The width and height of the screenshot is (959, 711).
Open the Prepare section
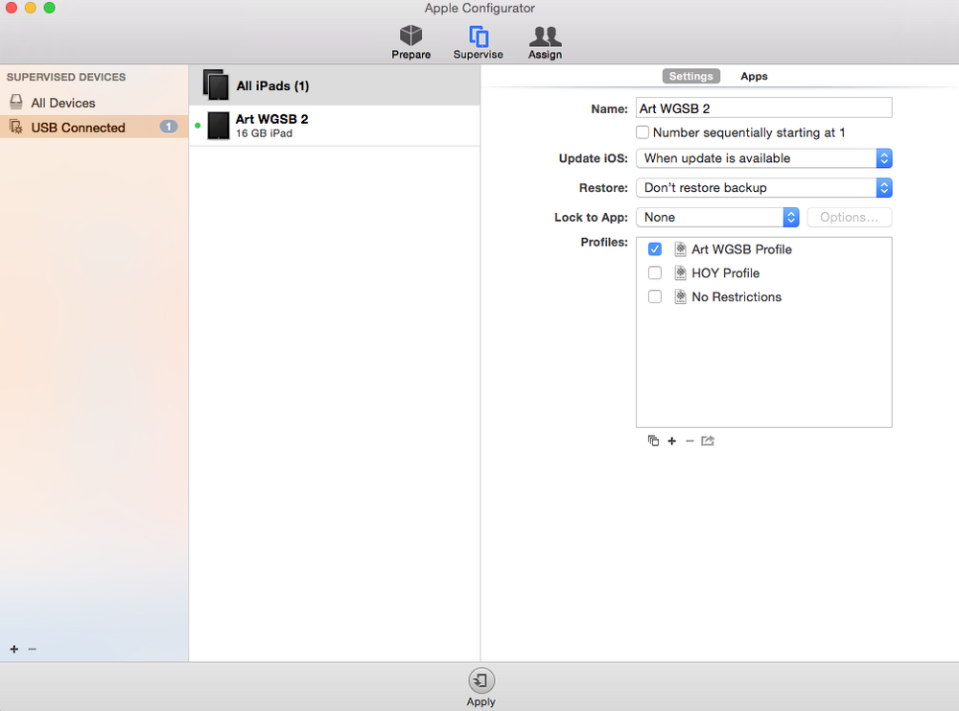[411, 42]
